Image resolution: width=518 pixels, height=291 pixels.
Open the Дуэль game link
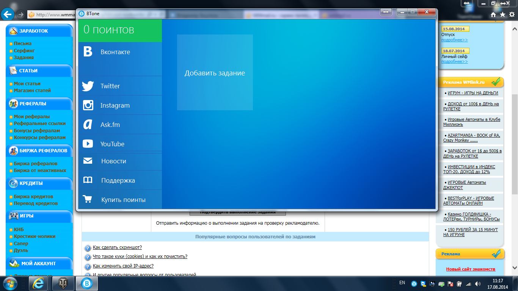21,250
